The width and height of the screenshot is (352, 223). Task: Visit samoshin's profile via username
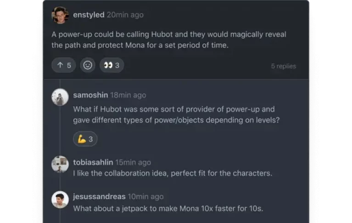[x=90, y=95]
